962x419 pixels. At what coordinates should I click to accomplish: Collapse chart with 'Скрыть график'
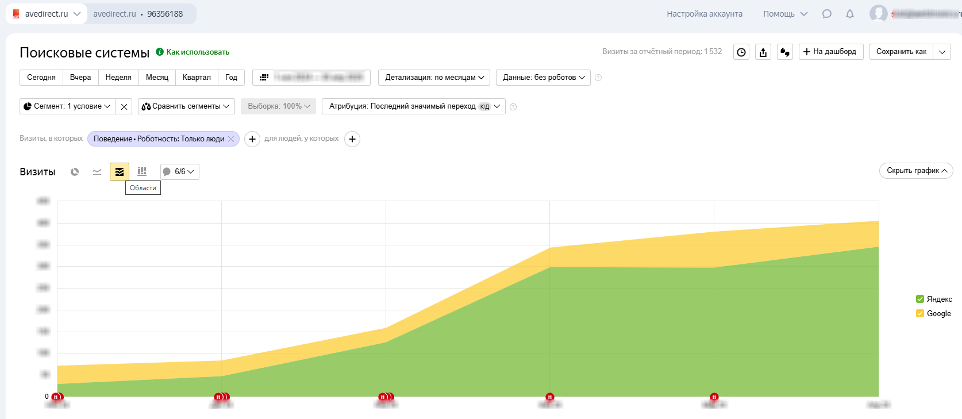click(916, 171)
